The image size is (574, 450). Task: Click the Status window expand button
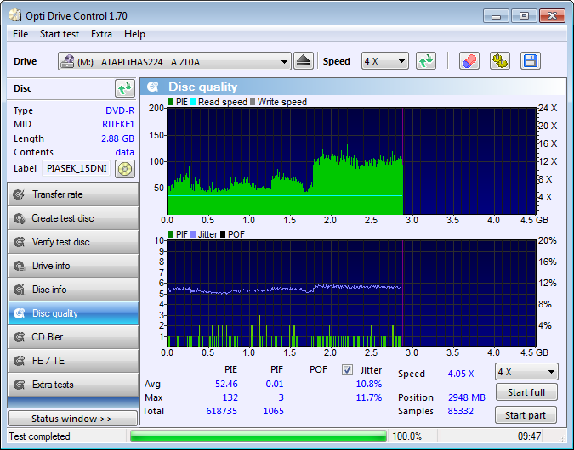[x=72, y=419]
